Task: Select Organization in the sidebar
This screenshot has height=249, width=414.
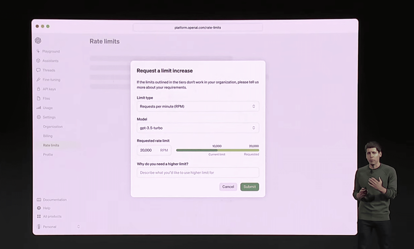Action: point(53,127)
